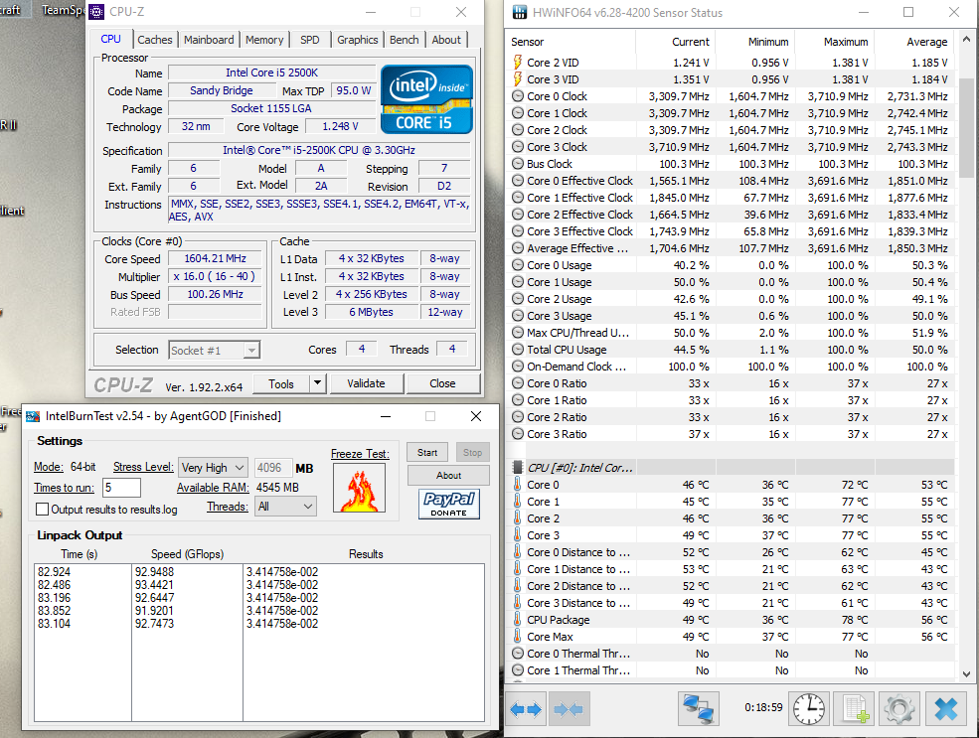979x738 pixels.
Task: Switch to the Graphics tab
Action: (x=357, y=40)
